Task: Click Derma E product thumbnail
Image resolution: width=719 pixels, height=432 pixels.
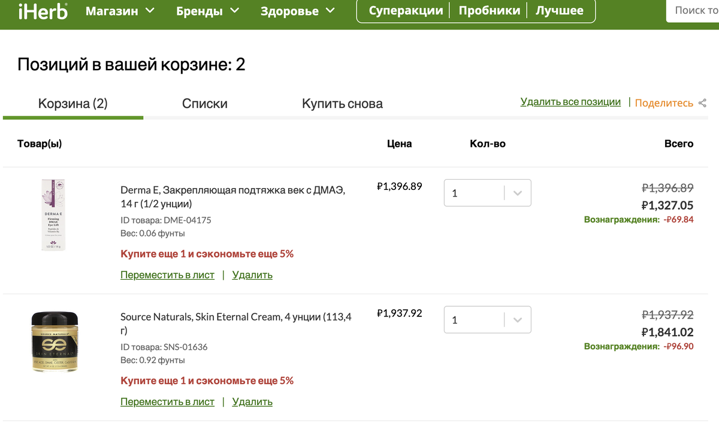Action: pyautogui.click(x=54, y=215)
